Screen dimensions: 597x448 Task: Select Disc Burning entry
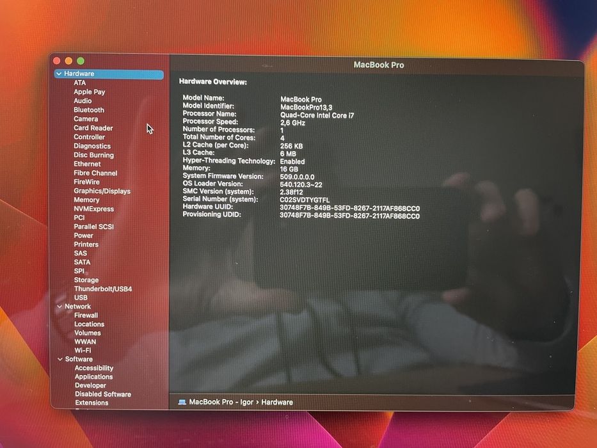[x=93, y=155]
